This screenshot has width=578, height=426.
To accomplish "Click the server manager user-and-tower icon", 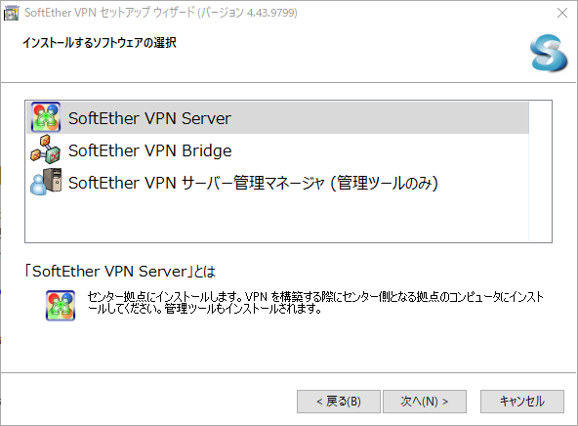I will pyautogui.click(x=46, y=182).
